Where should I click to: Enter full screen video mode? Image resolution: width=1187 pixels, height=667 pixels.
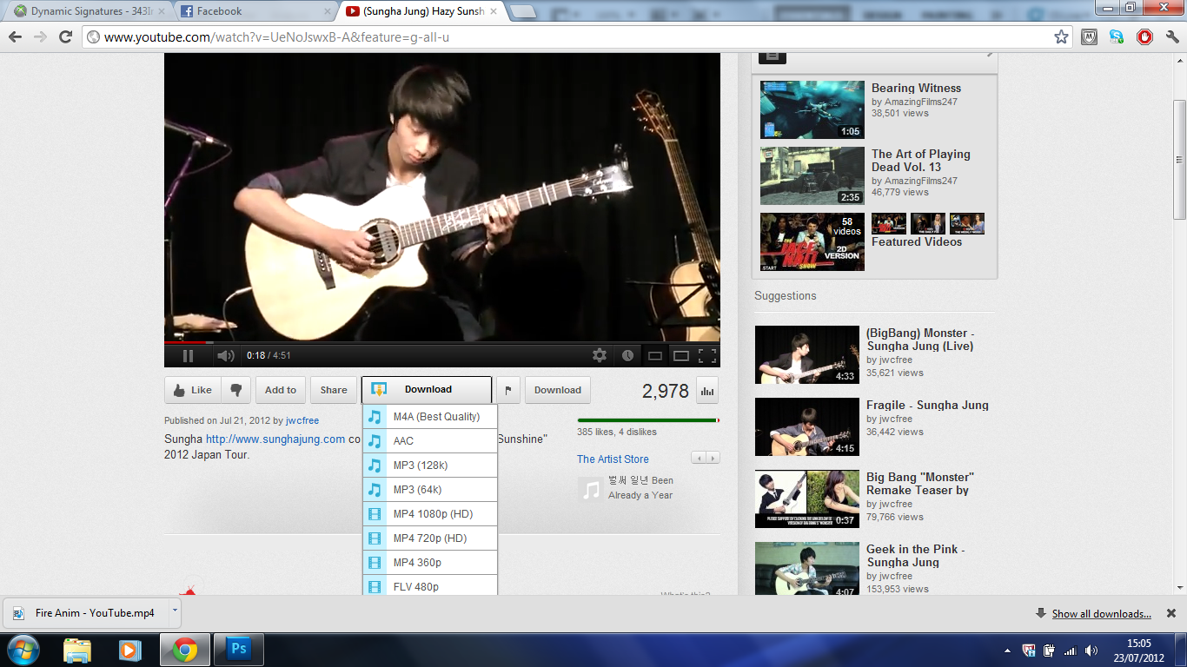[707, 355]
